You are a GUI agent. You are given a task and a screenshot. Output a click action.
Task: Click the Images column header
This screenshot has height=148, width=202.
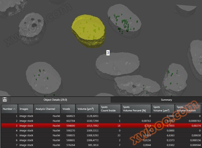click(25, 109)
